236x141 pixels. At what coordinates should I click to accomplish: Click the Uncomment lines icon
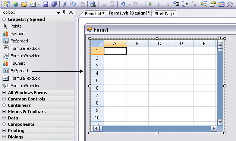[112, 4]
